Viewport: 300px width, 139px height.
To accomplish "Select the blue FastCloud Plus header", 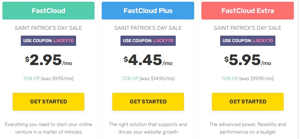I will [148, 11].
